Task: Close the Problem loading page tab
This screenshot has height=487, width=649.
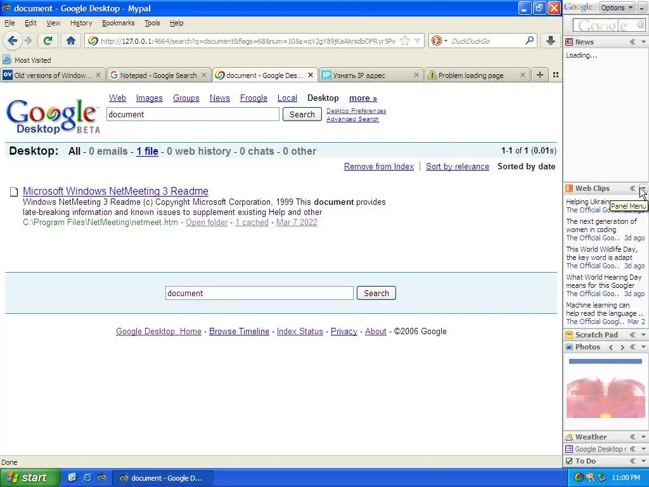Action: click(x=523, y=75)
